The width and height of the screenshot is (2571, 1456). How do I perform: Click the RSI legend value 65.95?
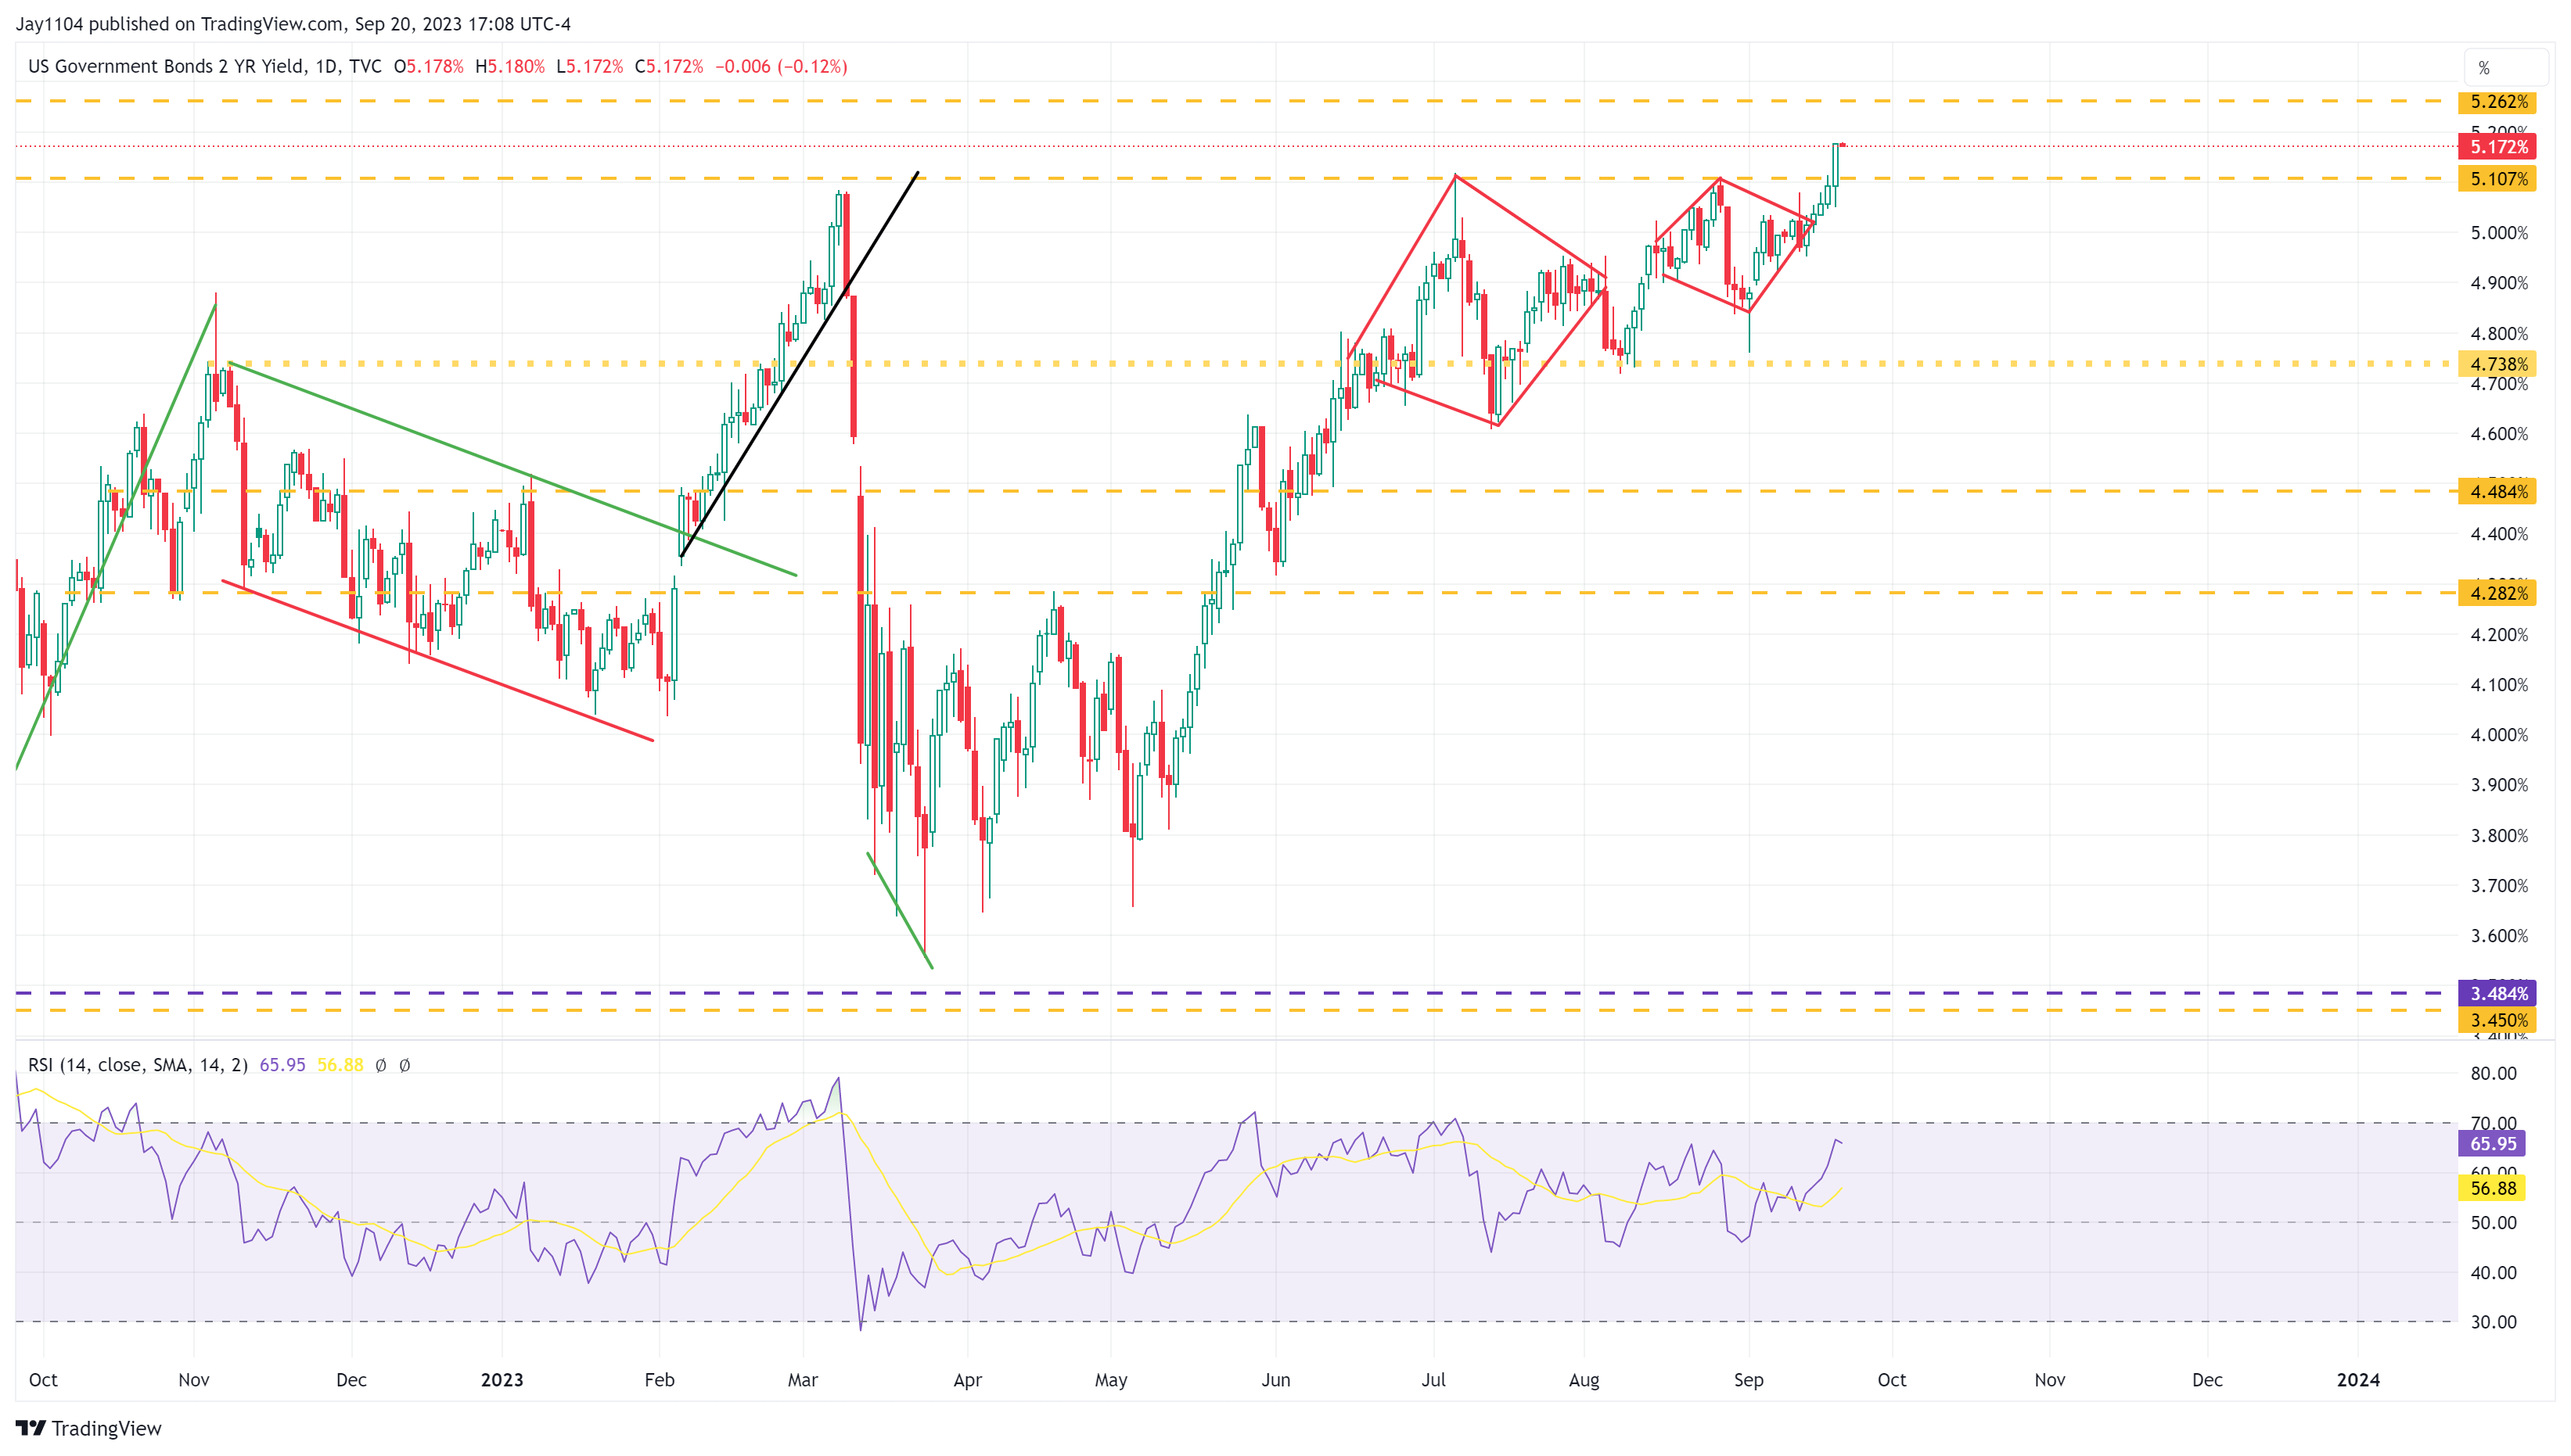[282, 1065]
